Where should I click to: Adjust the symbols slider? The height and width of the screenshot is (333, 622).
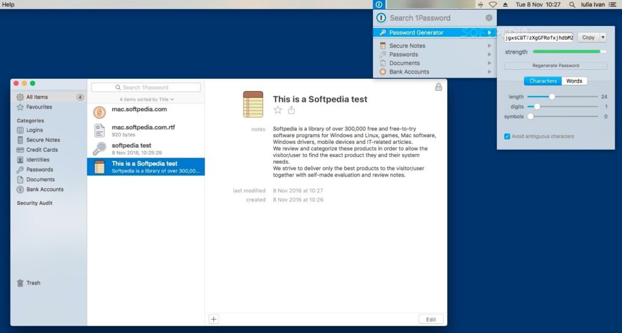[530, 116]
